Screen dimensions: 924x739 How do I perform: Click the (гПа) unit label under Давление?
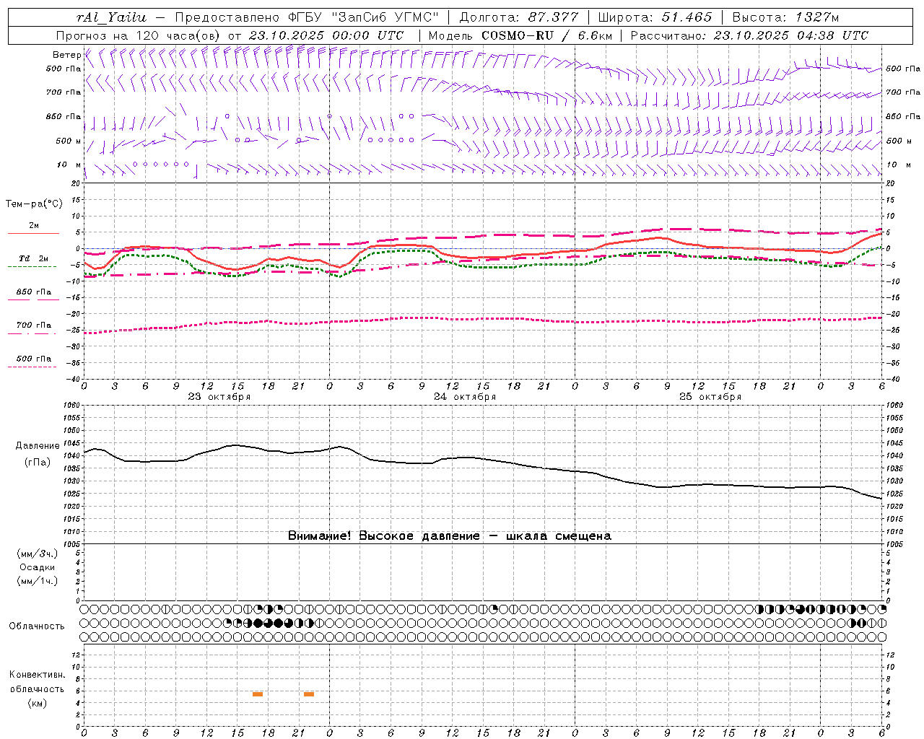tap(38, 462)
